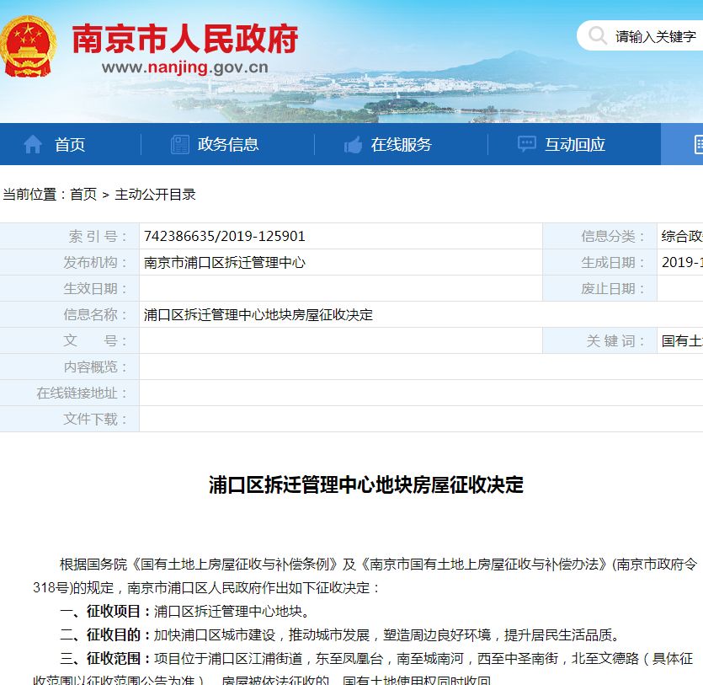Click the list icon at the navigation bar's right edge

[x=698, y=144]
